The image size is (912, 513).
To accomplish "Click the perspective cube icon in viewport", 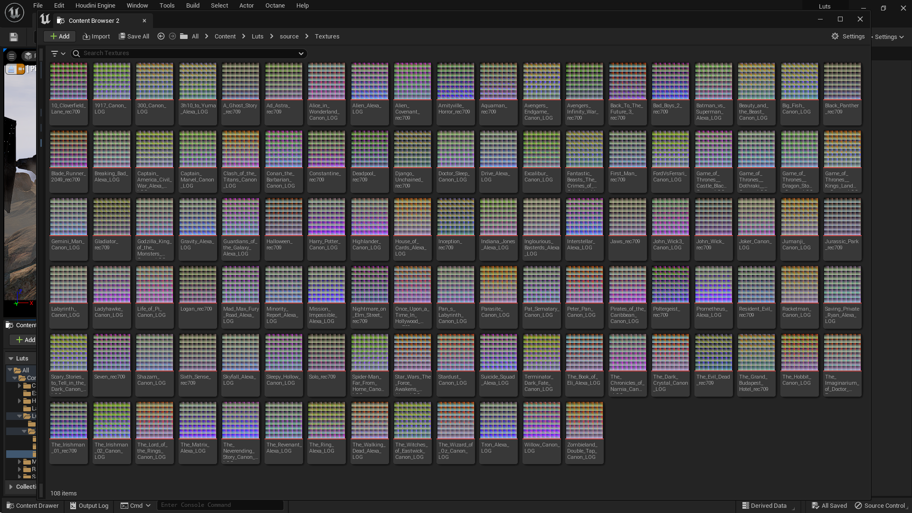I will (x=28, y=56).
